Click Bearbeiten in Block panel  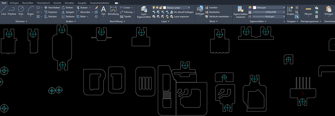pyautogui.click(x=212, y=12)
